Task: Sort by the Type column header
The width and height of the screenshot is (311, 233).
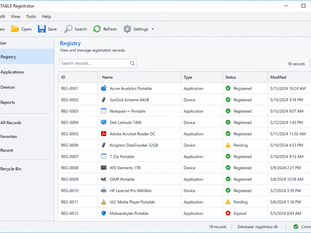Action: 202,77
